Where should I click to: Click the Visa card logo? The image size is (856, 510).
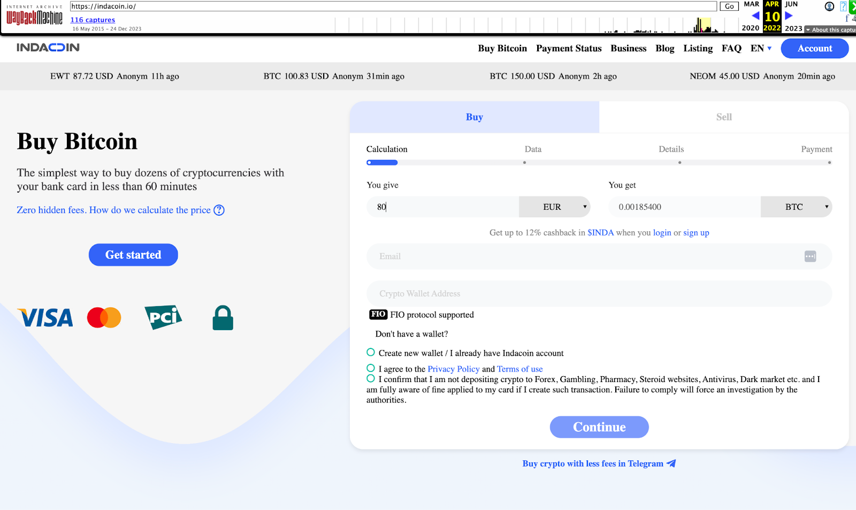click(45, 317)
